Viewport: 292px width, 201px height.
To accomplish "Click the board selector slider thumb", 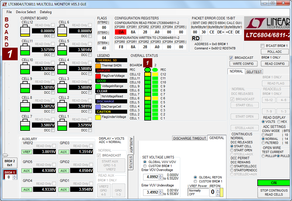I will click(x=6, y=155).
